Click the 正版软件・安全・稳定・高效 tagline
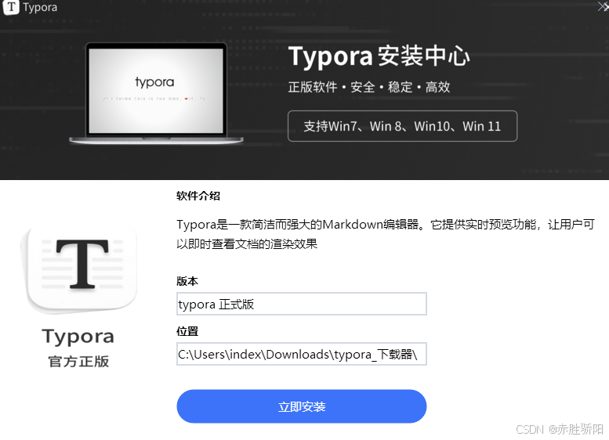 click(369, 87)
